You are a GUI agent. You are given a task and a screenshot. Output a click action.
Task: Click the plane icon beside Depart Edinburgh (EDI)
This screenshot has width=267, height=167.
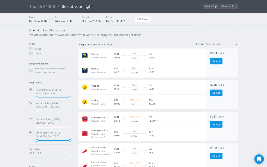31,119
